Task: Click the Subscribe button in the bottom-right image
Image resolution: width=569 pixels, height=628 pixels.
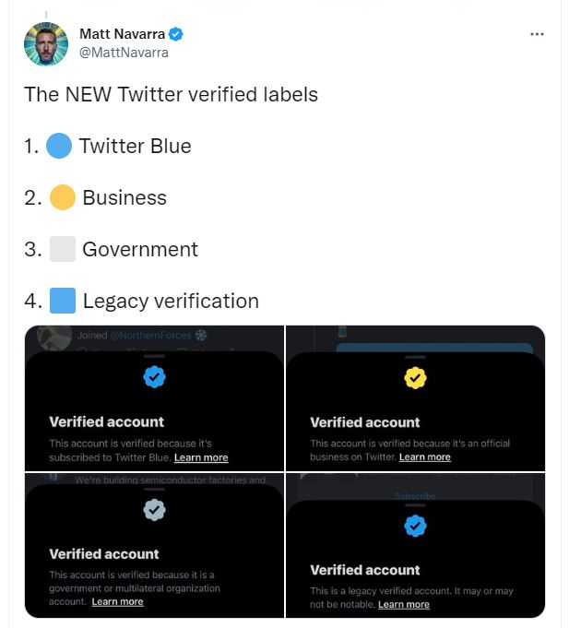Action: (x=415, y=496)
